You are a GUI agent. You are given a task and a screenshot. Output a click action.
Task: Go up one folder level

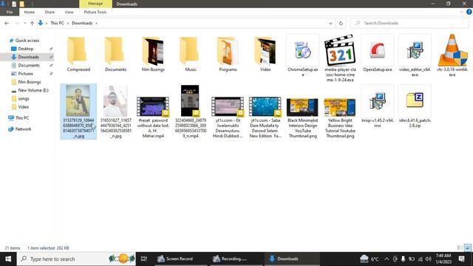click(32, 23)
